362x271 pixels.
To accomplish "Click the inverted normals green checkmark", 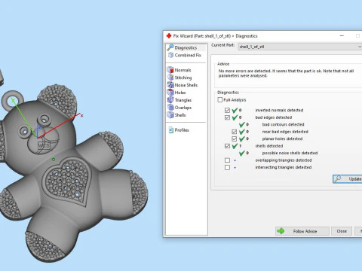I will 235,110.
